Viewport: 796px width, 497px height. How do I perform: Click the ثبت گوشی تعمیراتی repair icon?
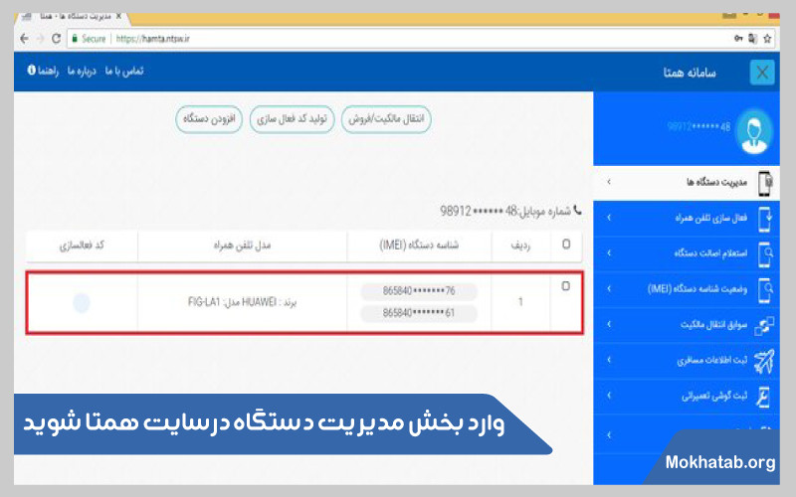[x=764, y=397]
